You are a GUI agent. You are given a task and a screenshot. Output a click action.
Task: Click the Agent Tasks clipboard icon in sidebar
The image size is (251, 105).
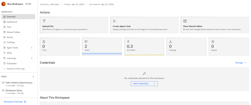click(x=4, y=48)
